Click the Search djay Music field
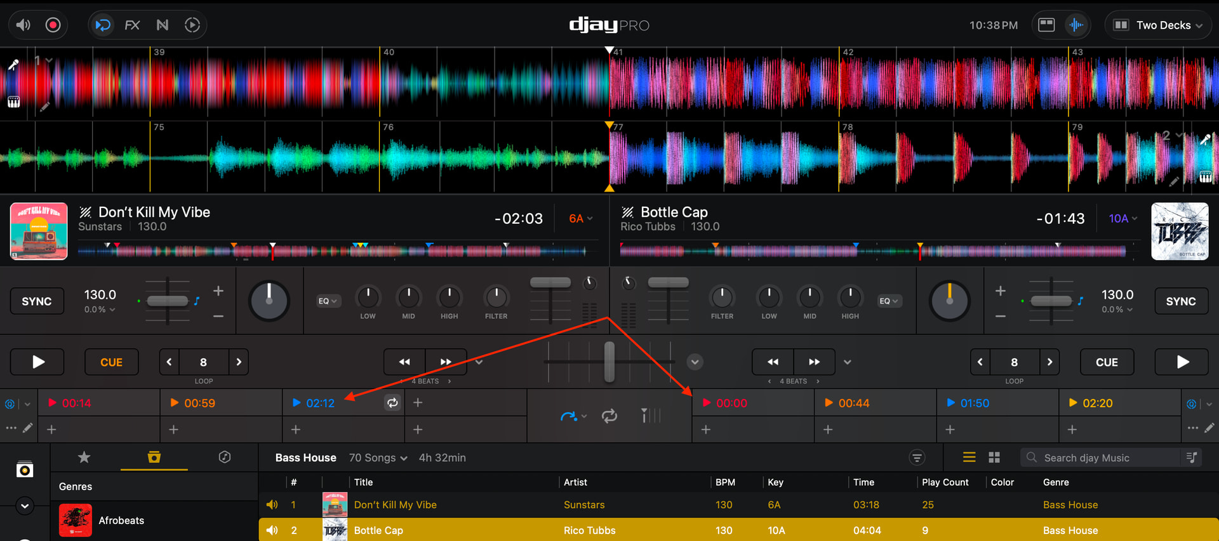The image size is (1219, 541). coord(1105,458)
